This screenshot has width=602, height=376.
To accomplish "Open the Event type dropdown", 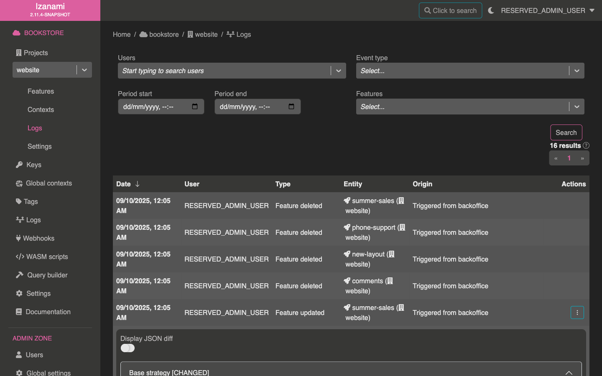I will [x=576, y=71].
